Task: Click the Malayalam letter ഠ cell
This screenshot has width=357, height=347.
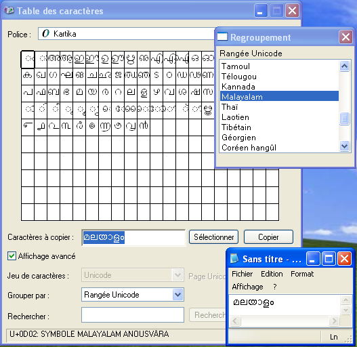Action: click(x=169, y=77)
